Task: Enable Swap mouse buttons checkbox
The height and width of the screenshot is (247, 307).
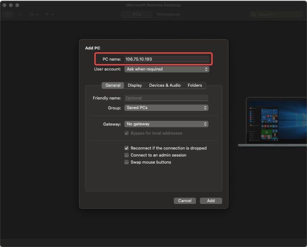Action: (x=127, y=162)
